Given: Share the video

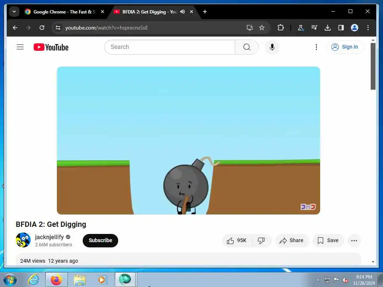Looking at the screenshot, I should (292, 241).
